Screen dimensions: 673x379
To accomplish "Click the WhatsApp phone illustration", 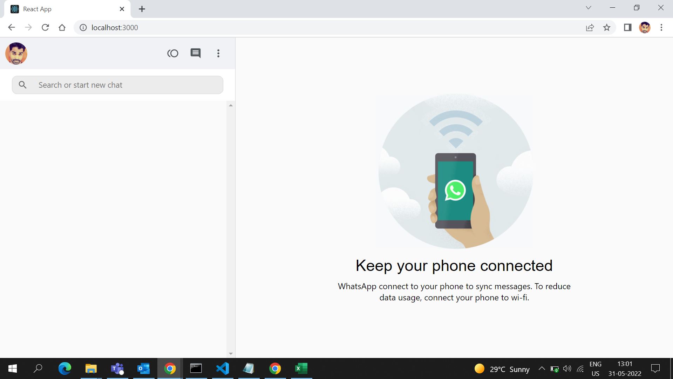I will click(x=455, y=171).
